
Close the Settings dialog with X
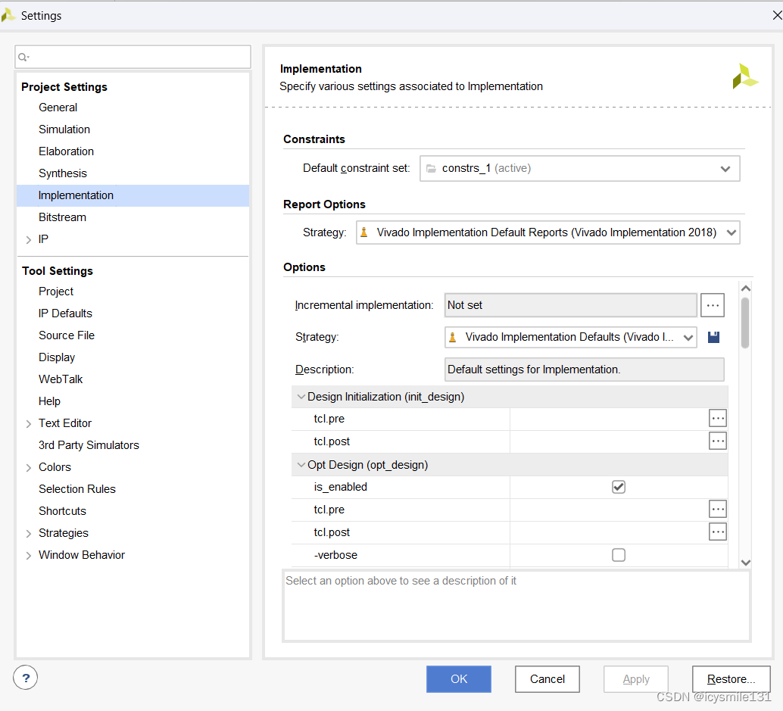pos(777,15)
